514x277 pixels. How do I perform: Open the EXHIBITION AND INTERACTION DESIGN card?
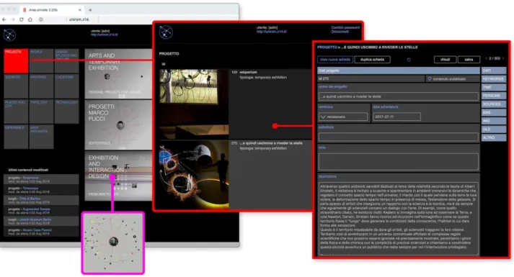118,176
